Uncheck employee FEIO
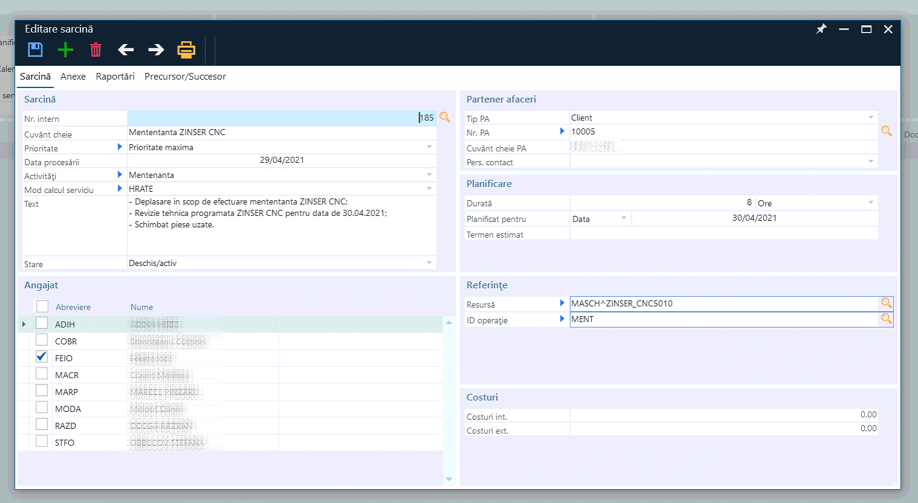This screenshot has width=918, height=503. pos(42,357)
